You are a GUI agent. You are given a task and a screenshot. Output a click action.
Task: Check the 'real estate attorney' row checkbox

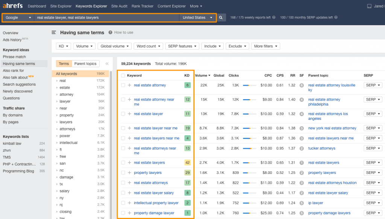point(123,85)
